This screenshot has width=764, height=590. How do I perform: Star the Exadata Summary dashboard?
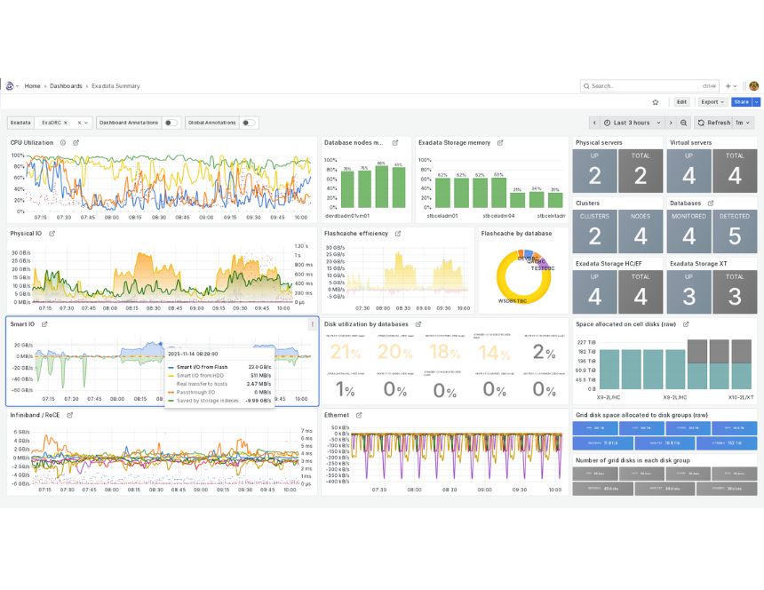pos(656,102)
